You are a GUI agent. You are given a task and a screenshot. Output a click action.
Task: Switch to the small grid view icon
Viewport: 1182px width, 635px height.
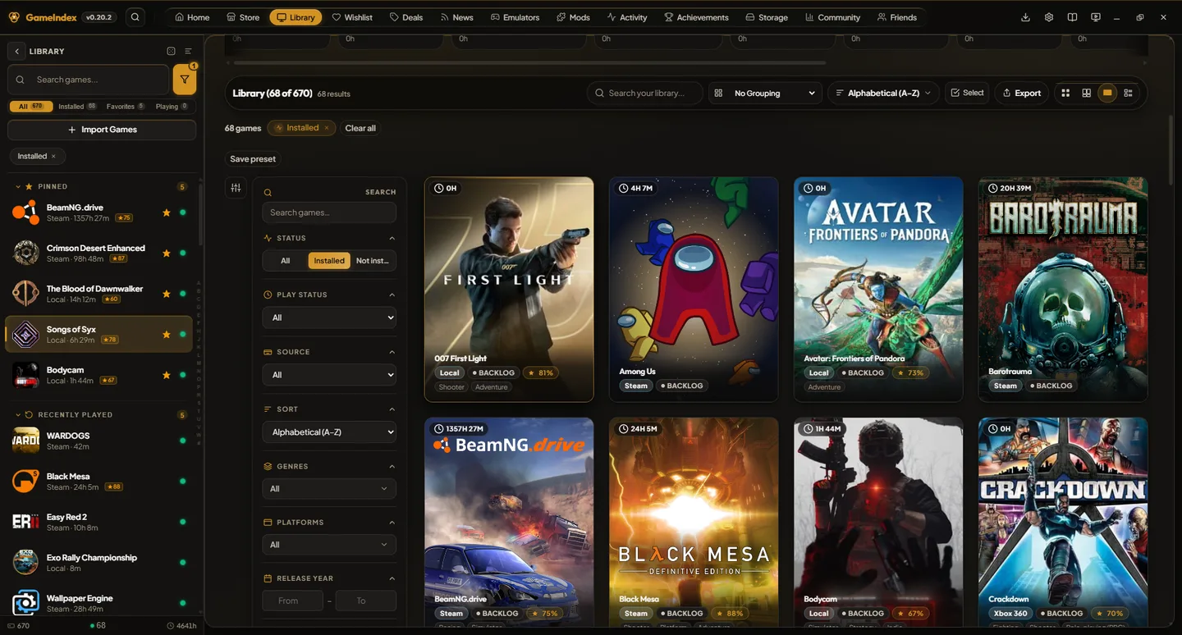coord(1065,93)
